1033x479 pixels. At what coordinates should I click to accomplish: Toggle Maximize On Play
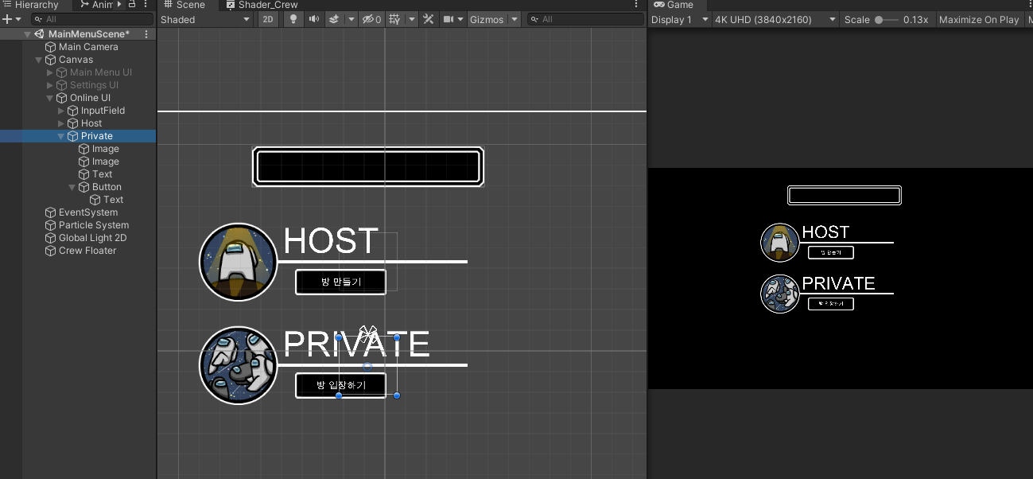pyautogui.click(x=978, y=19)
